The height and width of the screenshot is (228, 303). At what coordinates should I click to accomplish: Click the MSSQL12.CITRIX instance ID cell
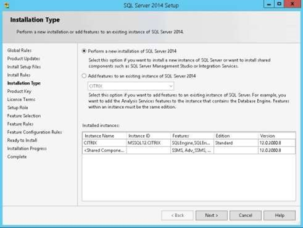coord(149,143)
